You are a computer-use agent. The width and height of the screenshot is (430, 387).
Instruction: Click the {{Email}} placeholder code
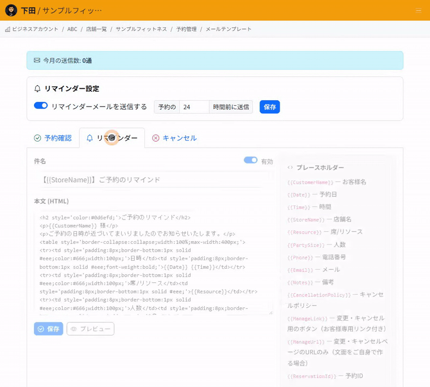(x=300, y=270)
